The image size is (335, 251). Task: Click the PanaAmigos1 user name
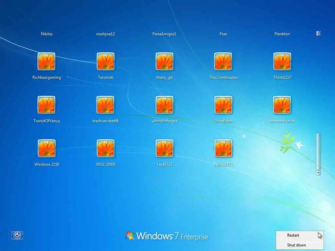click(x=164, y=34)
